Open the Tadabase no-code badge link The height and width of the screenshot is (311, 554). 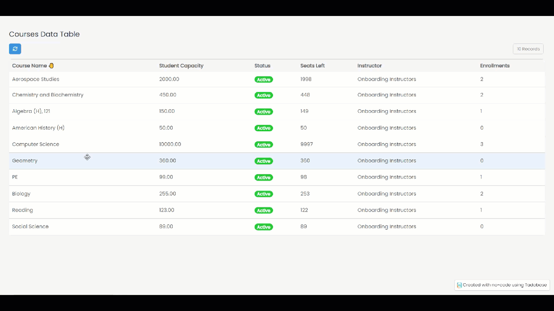502,285
